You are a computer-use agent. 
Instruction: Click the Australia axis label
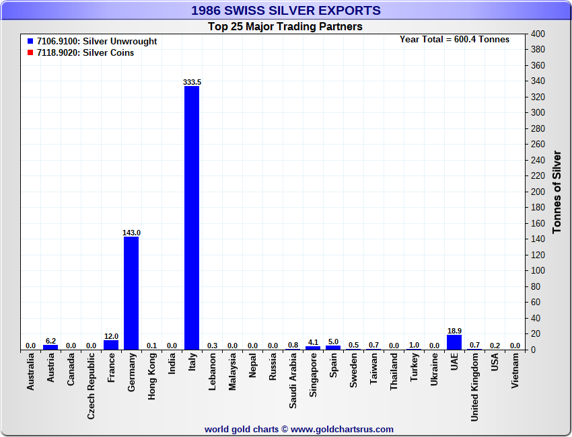(30, 372)
